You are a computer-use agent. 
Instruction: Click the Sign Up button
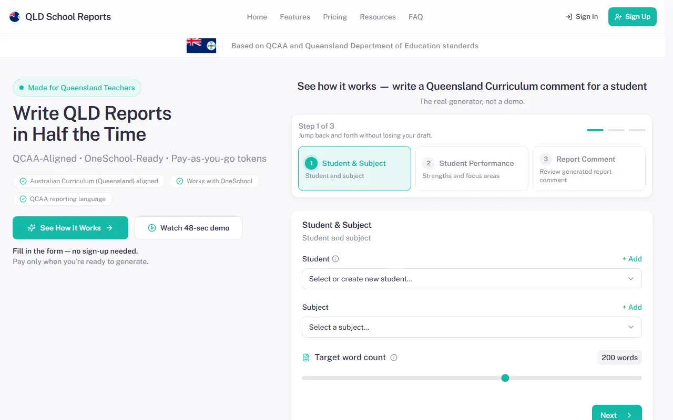633,17
